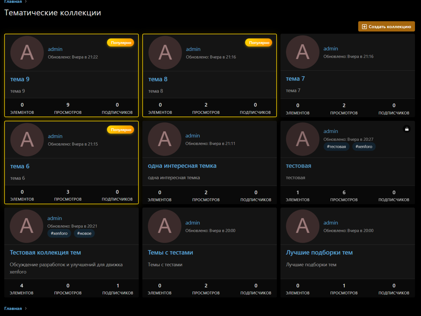Viewport: 421px width, 316px height.
Task: Filter by #xenforo tag on тестовая card
Action: pos(364,147)
